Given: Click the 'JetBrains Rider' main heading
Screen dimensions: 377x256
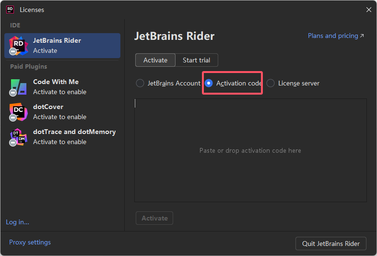Looking at the screenshot, I should [174, 36].
